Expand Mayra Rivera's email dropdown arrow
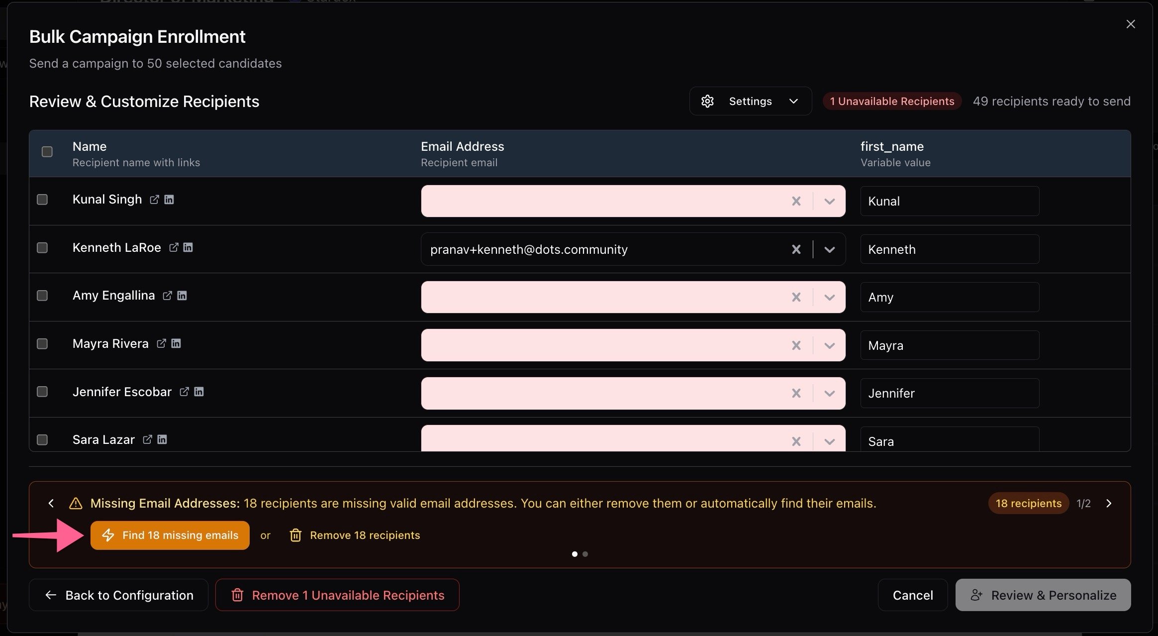 click(x=829, y=345)
